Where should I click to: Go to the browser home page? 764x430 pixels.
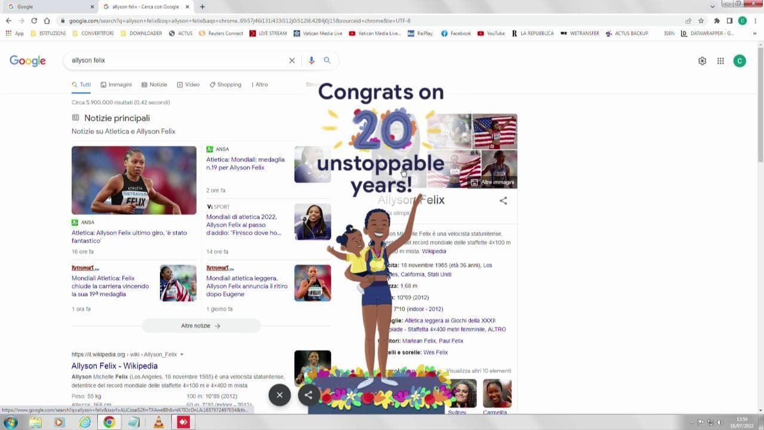click(47, 20)
